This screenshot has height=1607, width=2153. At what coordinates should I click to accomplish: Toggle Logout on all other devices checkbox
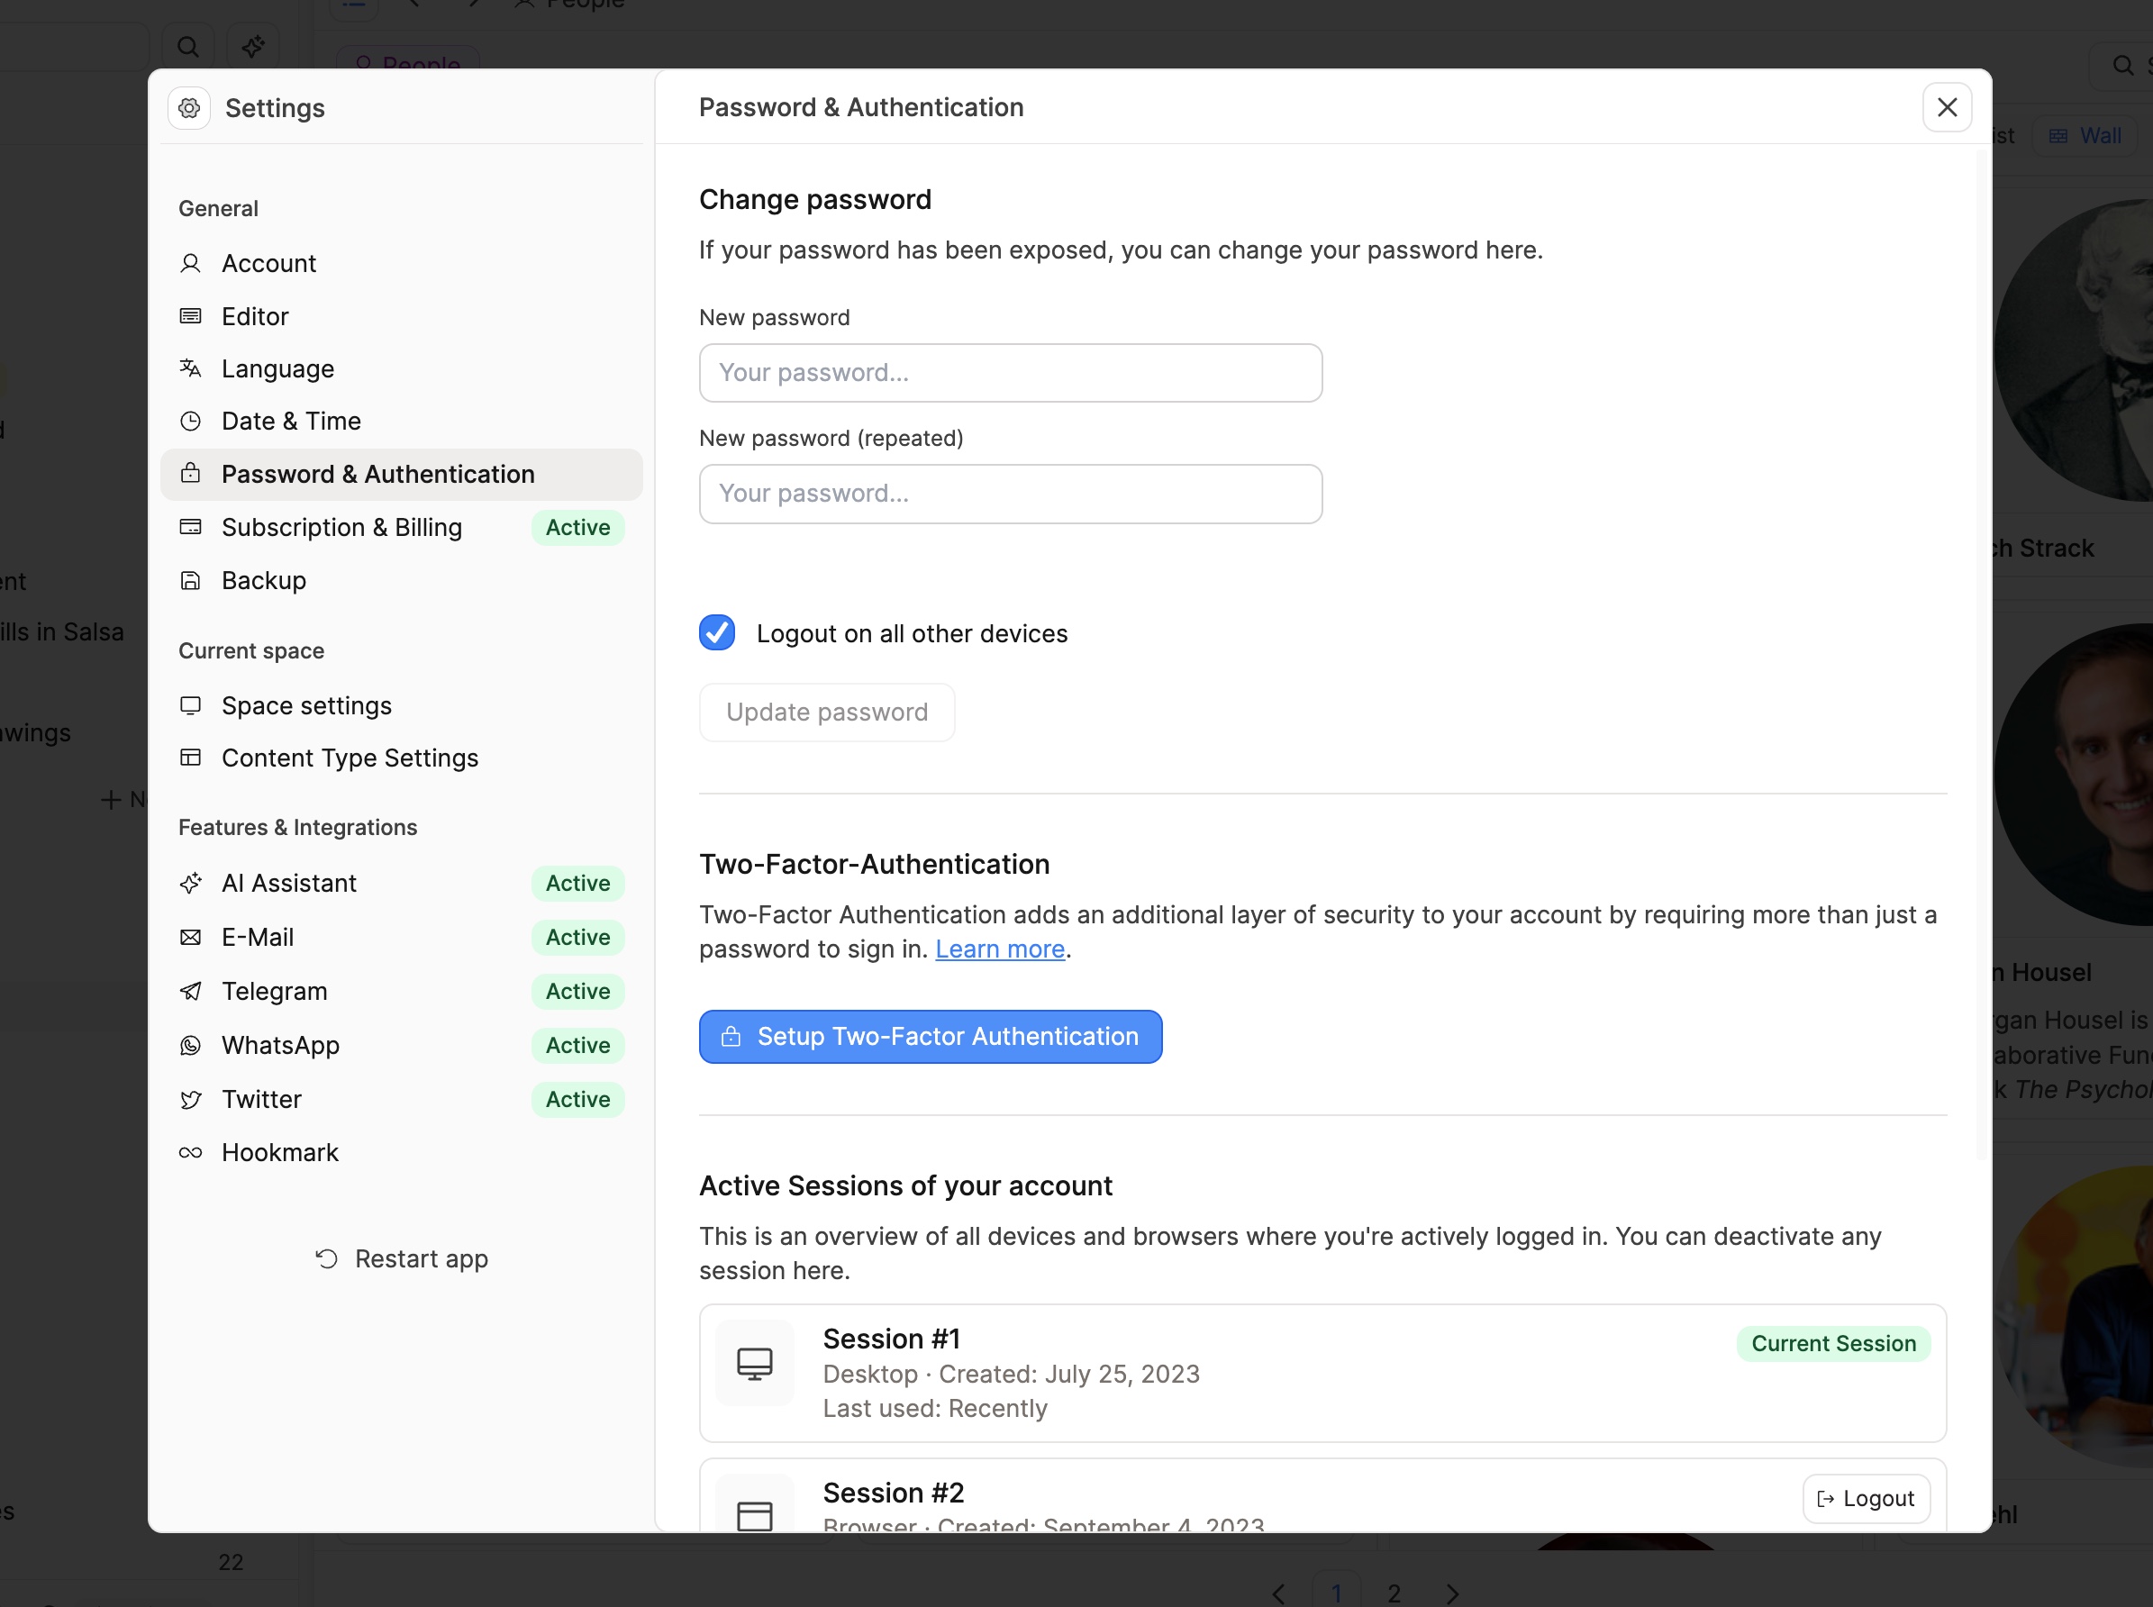[719, 633]
